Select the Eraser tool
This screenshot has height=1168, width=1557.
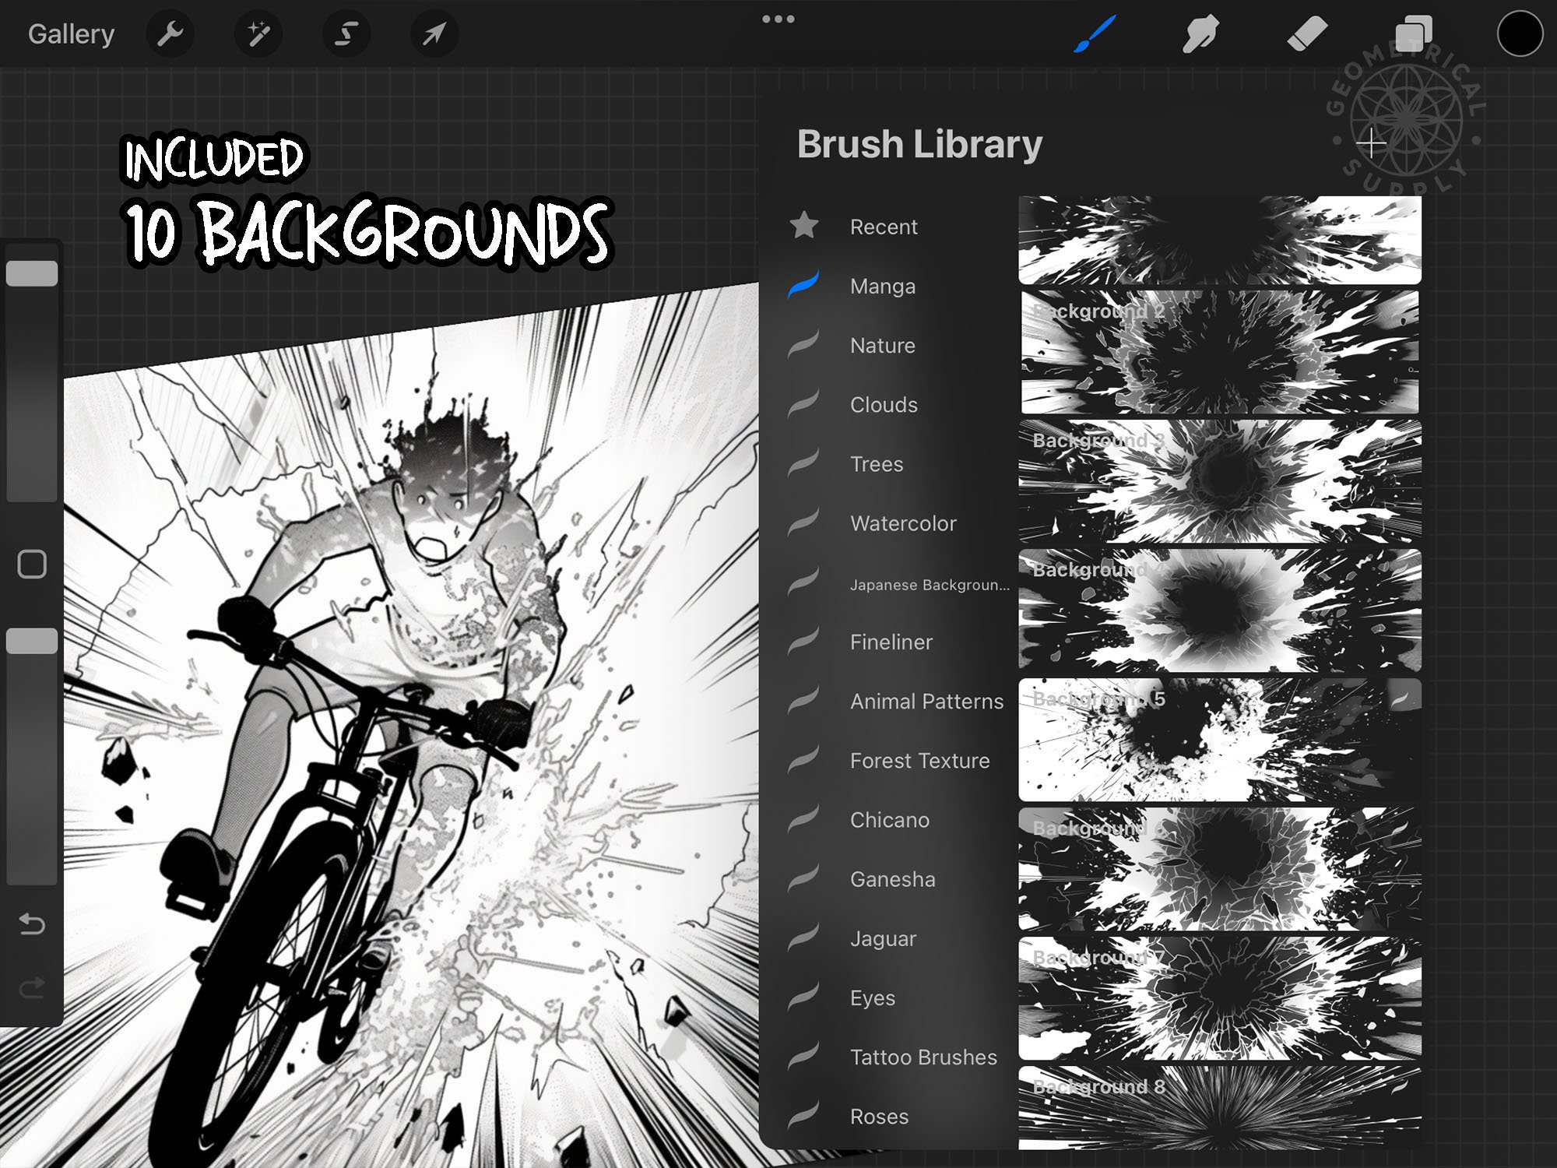(x=1307, y=35)
